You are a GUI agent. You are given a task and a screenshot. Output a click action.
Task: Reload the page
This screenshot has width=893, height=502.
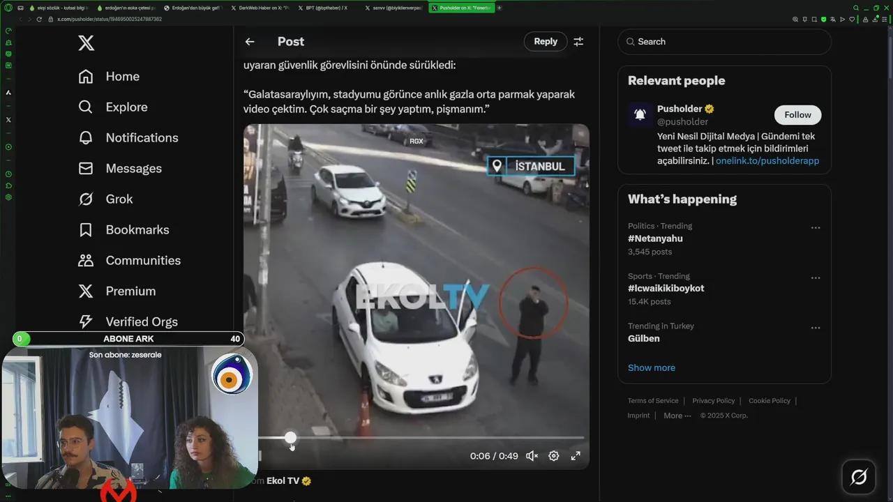39,20
